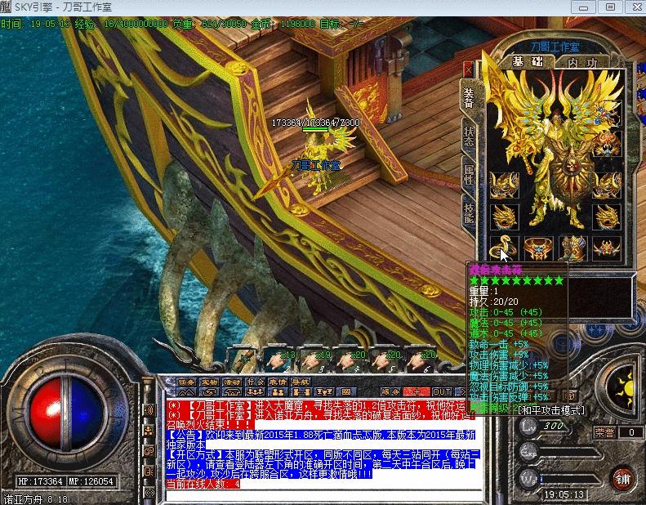This screenshot has height=505, width=646.
Task: Switch to the 基础 tab
Action: pos(528,62)
